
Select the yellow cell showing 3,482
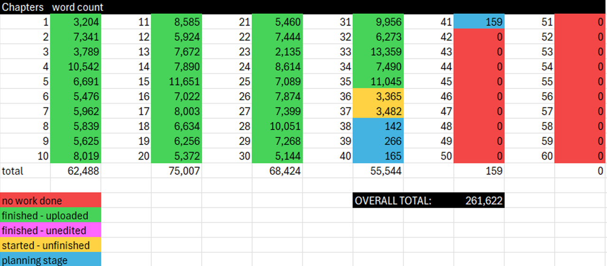[x=378, y=111]
